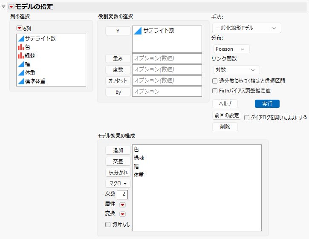Select サテライト数 in the column list
This screenshot has height=239, width=309.
pyautogui.click(x=40, y=38)
